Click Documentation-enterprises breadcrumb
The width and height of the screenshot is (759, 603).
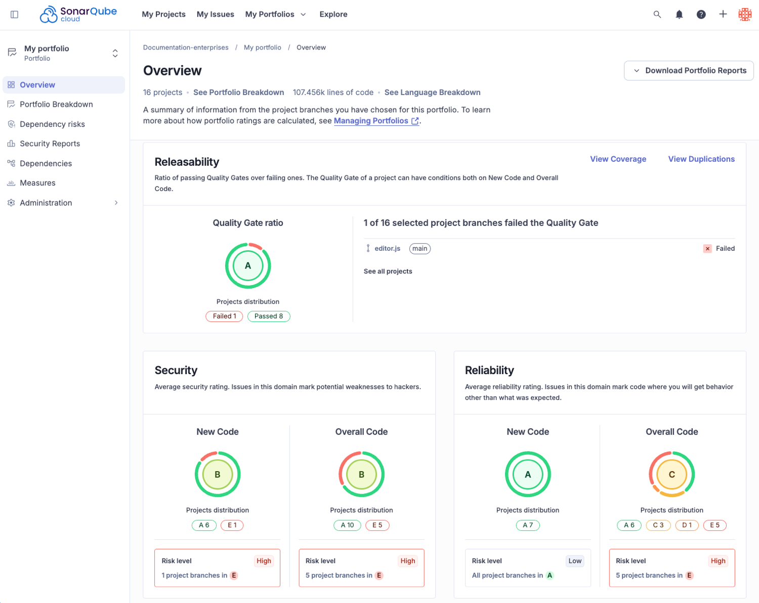[x=186, y=48]
